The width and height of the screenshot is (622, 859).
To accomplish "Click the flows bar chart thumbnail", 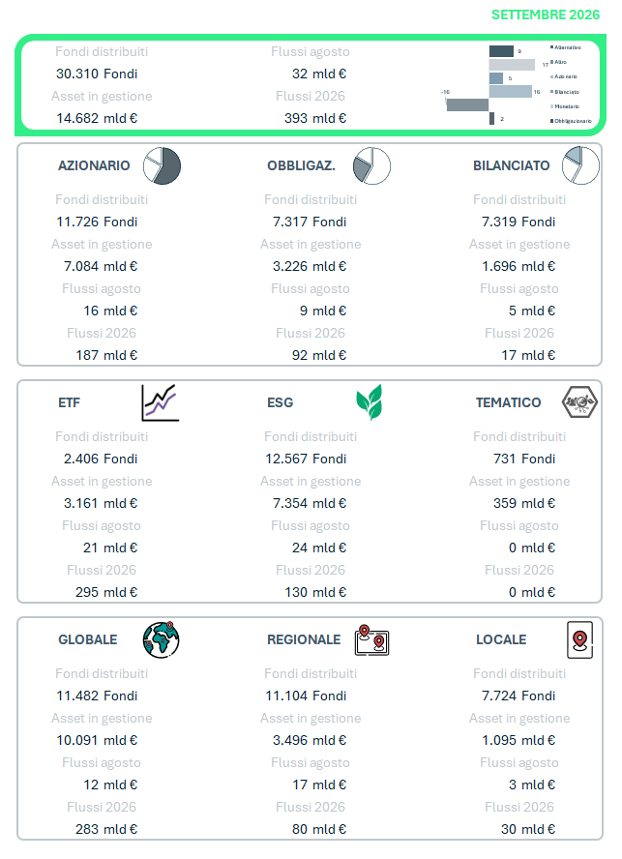I will 517,84.
